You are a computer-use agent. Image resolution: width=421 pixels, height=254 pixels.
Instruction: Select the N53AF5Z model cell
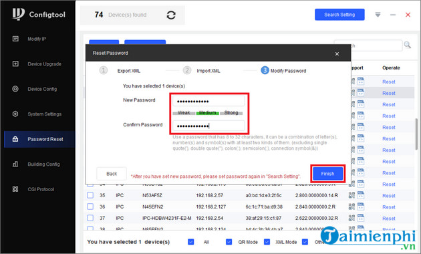[x=152, y=195]
